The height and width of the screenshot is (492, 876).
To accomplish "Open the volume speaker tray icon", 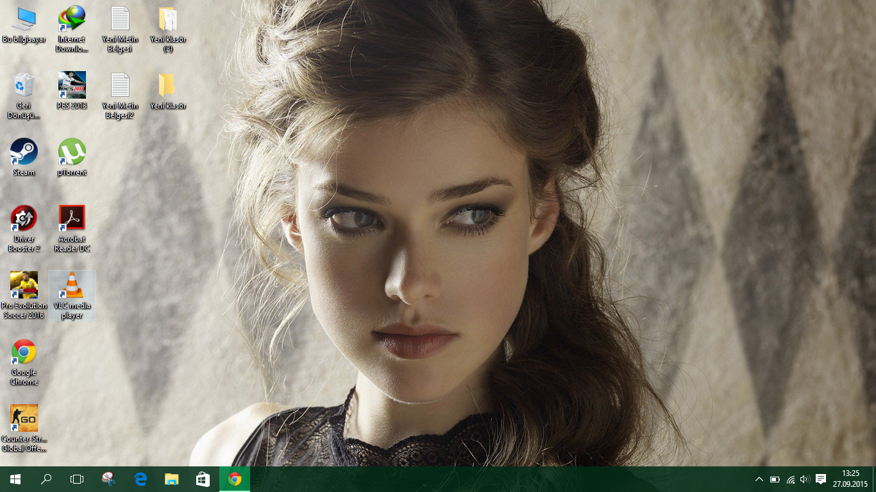I will tap(805, 479).
